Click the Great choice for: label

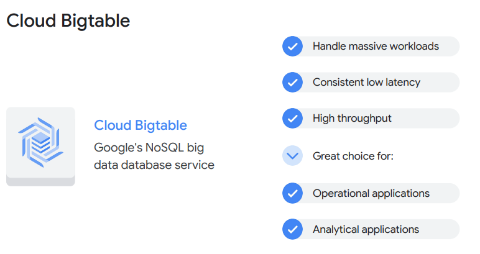[353, 156]
